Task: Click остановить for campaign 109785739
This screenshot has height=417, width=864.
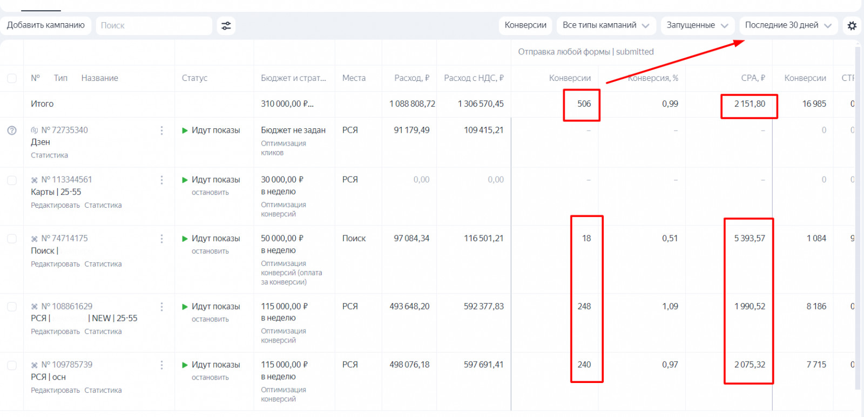Action: 210,378
